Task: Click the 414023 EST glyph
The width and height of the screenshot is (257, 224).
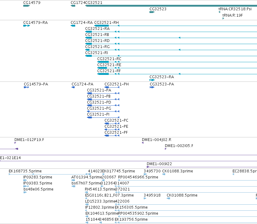Action: [89, 174]
